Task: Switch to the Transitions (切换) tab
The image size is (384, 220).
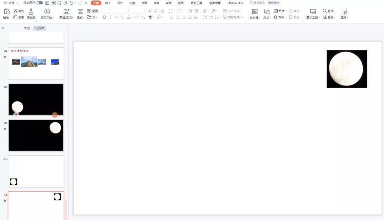Action: (132, 3)
